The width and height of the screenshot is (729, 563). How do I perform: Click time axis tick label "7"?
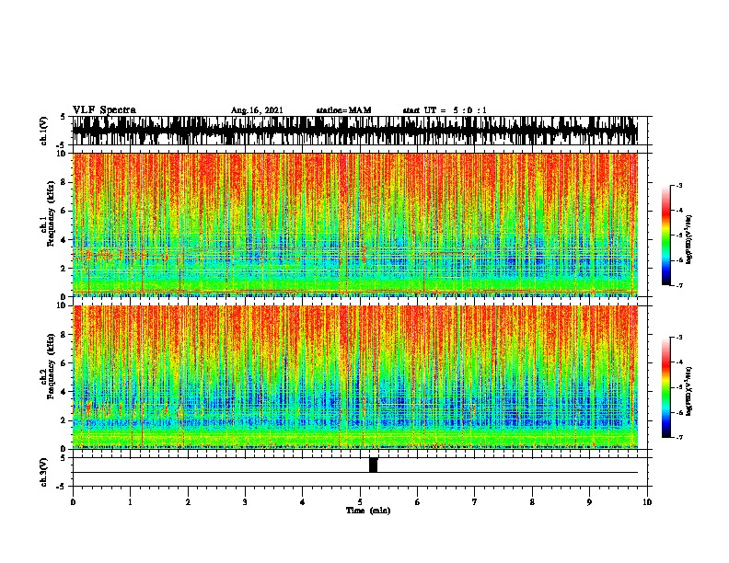coord(475,502)
